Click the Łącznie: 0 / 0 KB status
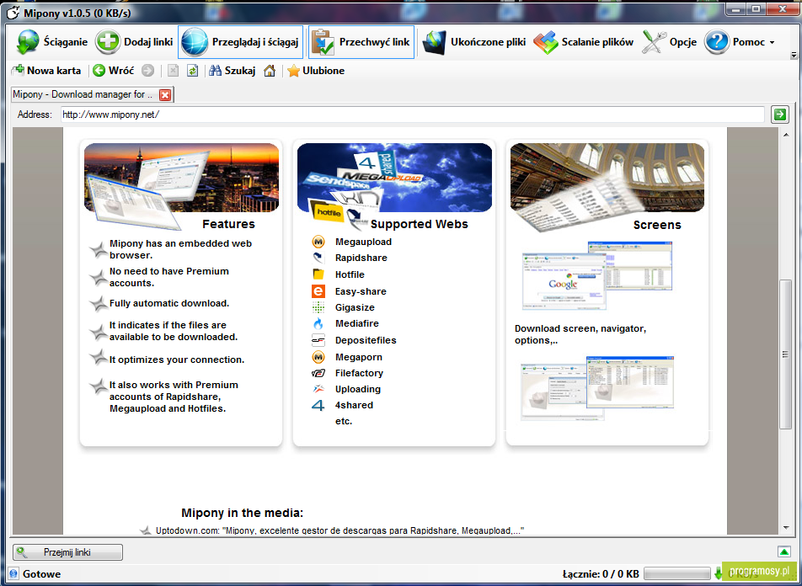802x586 pixels. click(x=601, y=573)
